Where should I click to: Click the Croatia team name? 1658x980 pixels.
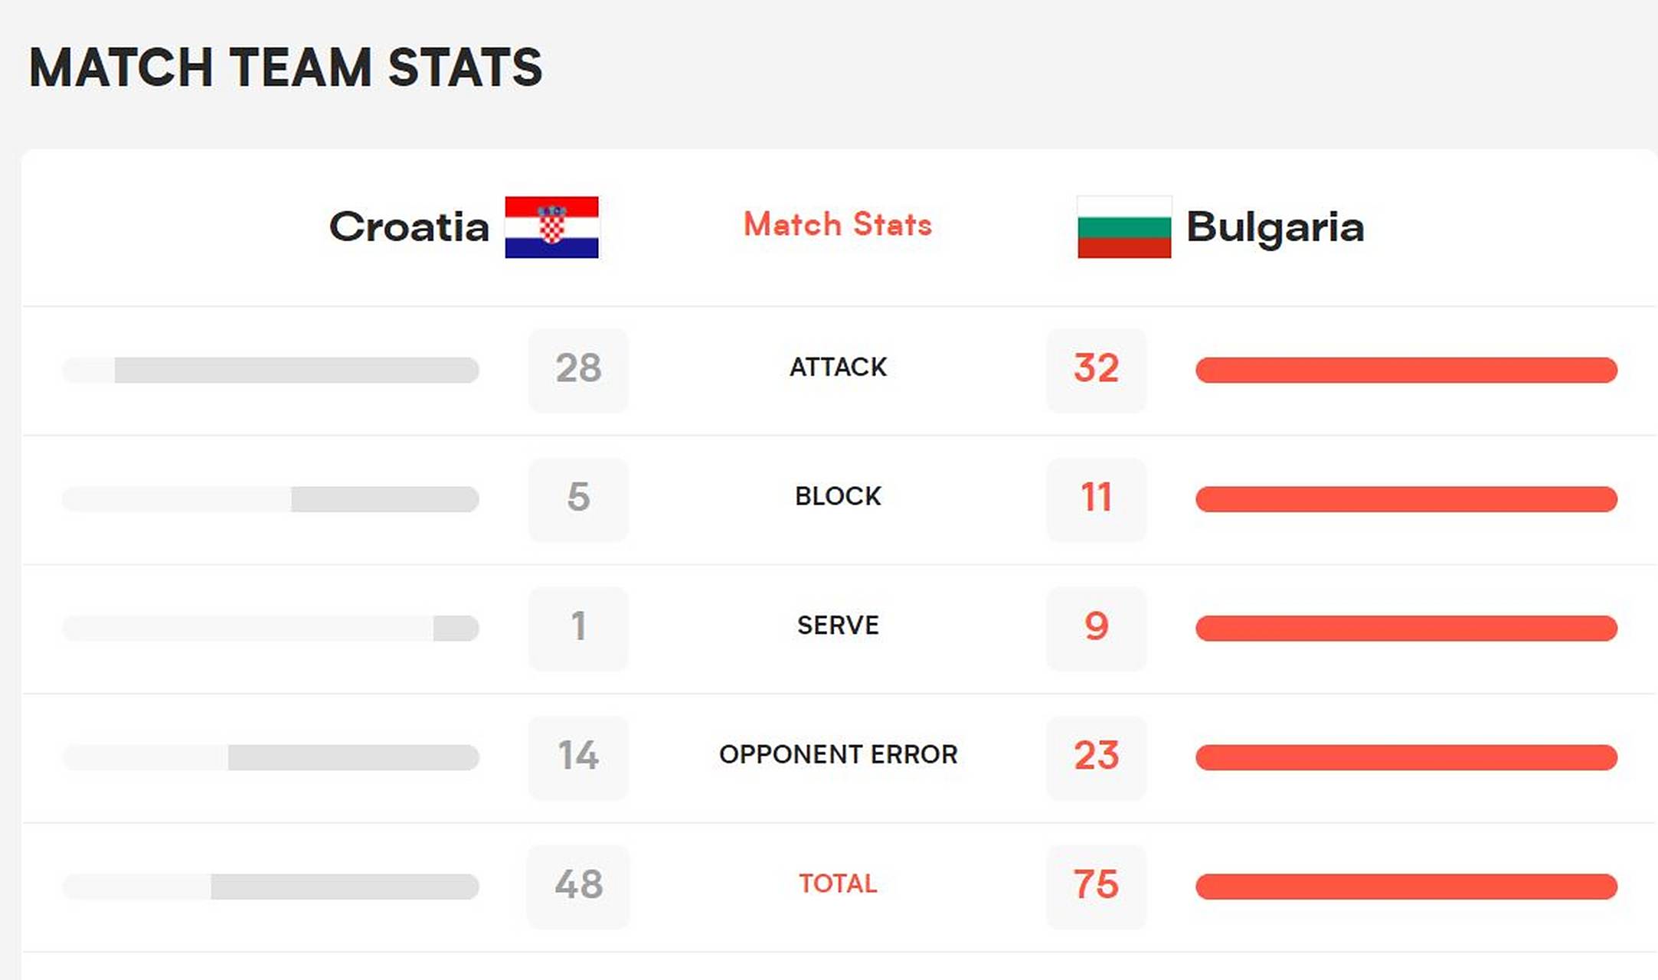point(409,227)
